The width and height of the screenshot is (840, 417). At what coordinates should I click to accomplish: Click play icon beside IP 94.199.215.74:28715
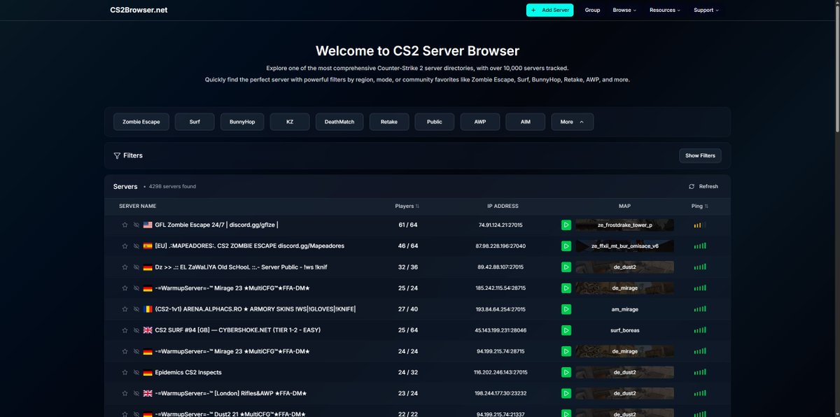[x=566, y=351]
